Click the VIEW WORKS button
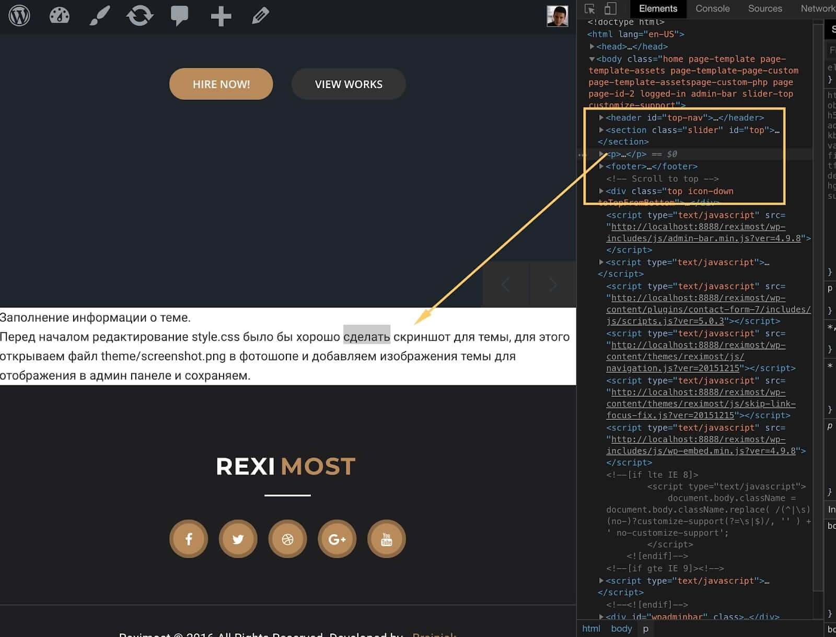The height and width of the screenshot is (637, 836). click(349, 84)
